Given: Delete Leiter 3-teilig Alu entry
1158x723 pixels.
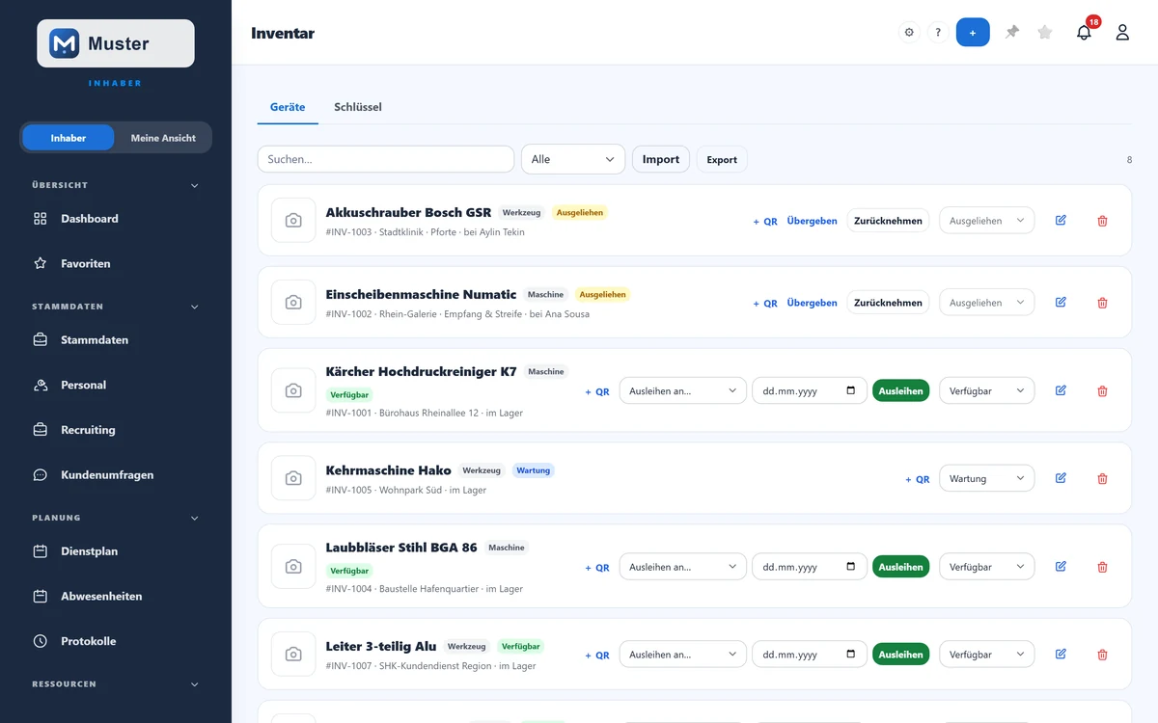Looking at the screenshot, I should tap(1103, 655).
